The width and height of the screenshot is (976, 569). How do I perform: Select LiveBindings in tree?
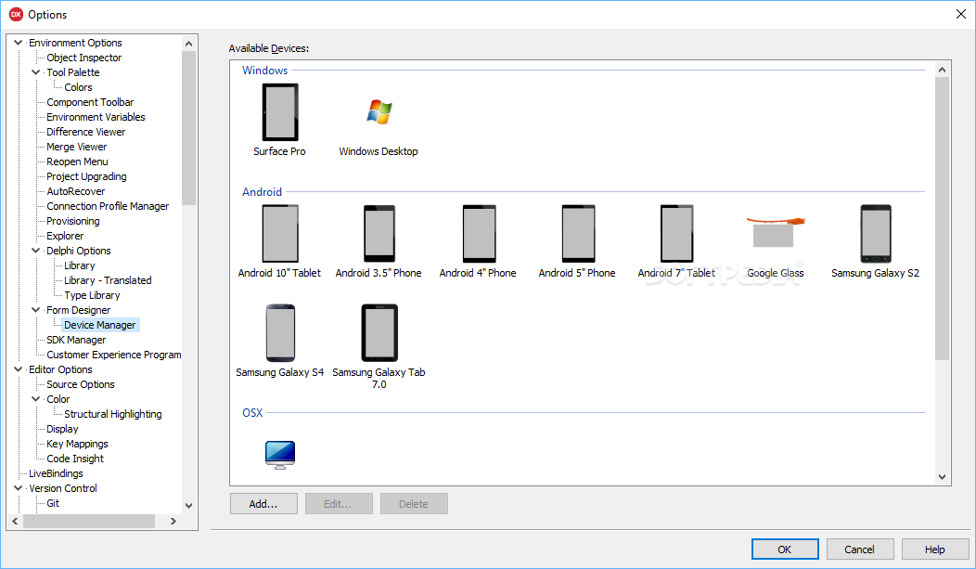(x=56, y=473)
